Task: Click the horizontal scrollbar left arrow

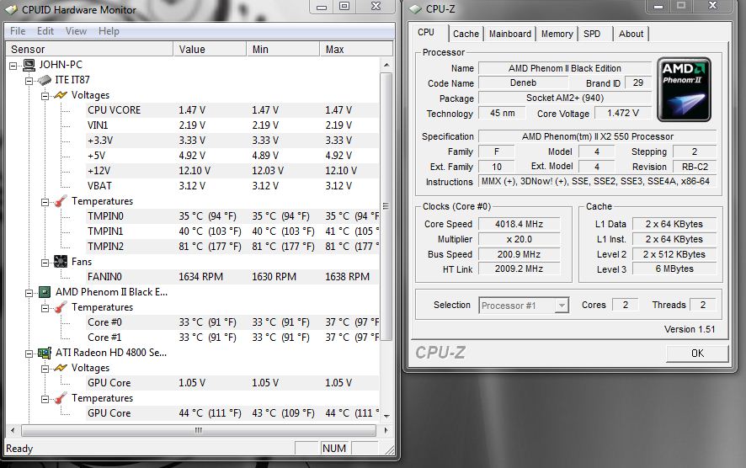Action: [x=13, y=430]
